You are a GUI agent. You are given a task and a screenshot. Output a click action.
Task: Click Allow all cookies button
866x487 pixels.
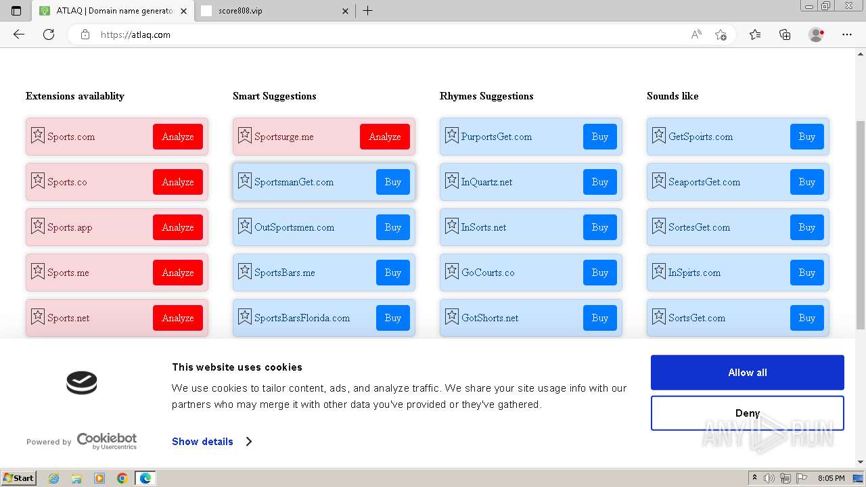pyautogui.click(x=748, y=373)
